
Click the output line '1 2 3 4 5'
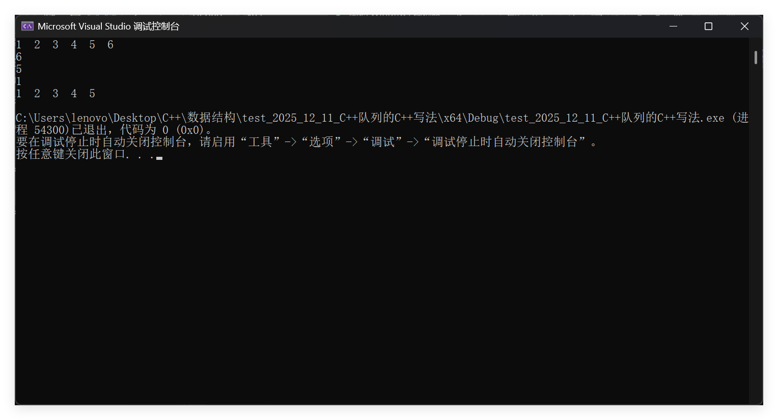55,94
